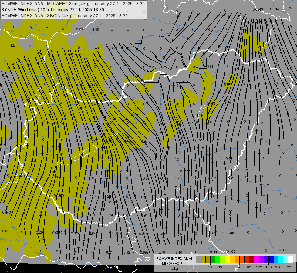Click the 6.89 value on the map
Screen dimensions: 297x273
[230, 196]
